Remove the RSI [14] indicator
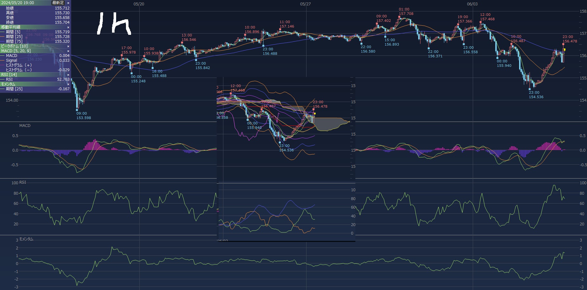Screen dimensions: 587x290 point(68,75)
